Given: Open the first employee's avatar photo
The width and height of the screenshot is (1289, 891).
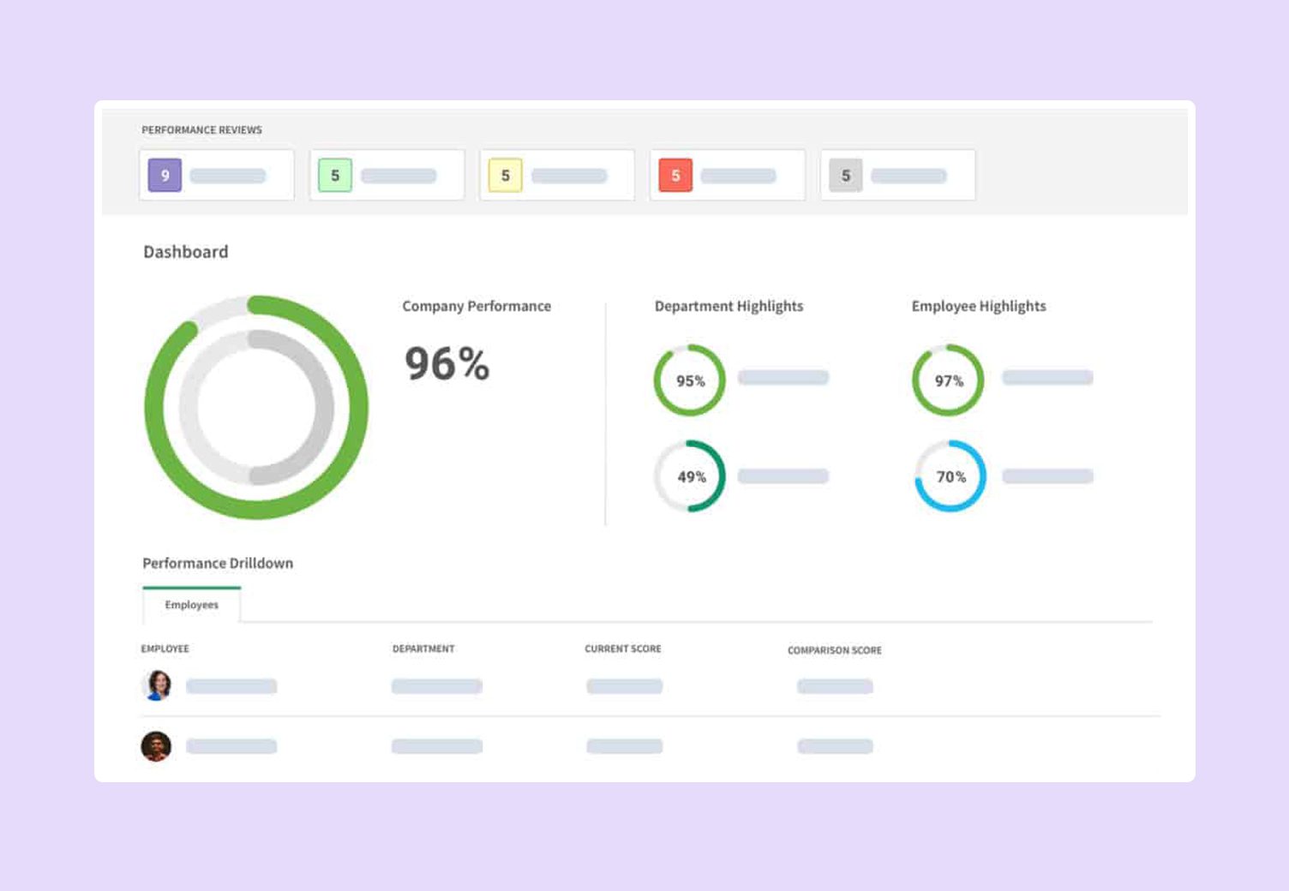Looking at the screenshot, I should [157, 685].
